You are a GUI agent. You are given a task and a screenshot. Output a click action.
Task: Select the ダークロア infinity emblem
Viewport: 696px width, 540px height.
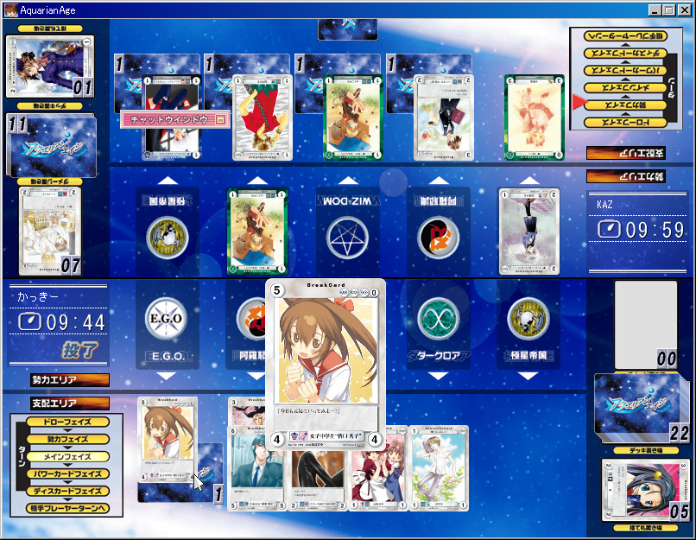(x=438, y=318)
